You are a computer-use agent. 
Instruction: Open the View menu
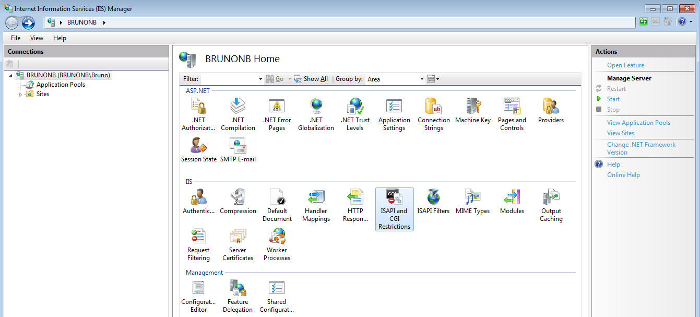tap(37, 38)
